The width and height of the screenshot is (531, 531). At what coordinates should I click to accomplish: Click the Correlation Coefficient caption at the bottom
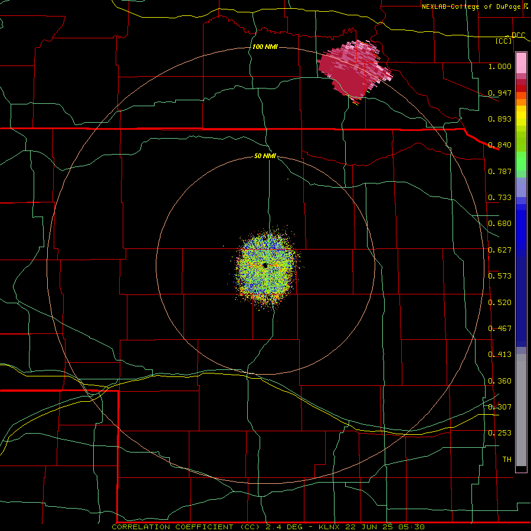pos(268,527)
